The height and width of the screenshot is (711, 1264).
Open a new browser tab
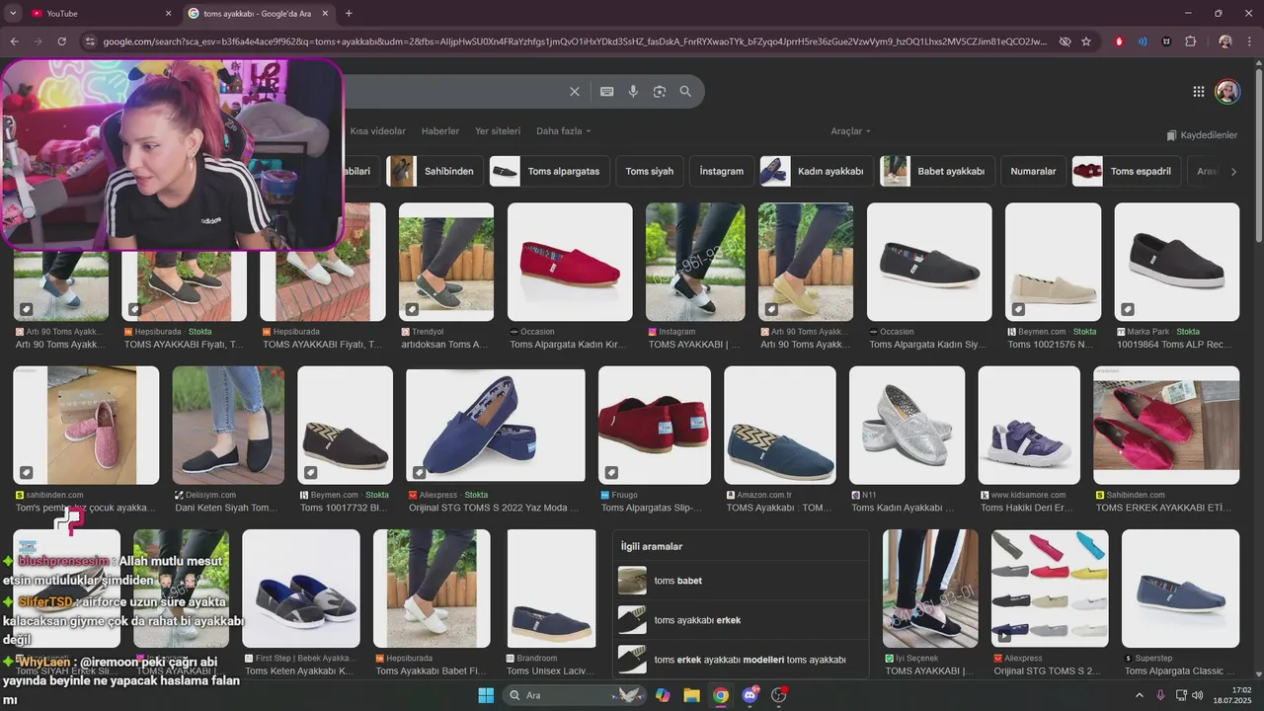349,13
